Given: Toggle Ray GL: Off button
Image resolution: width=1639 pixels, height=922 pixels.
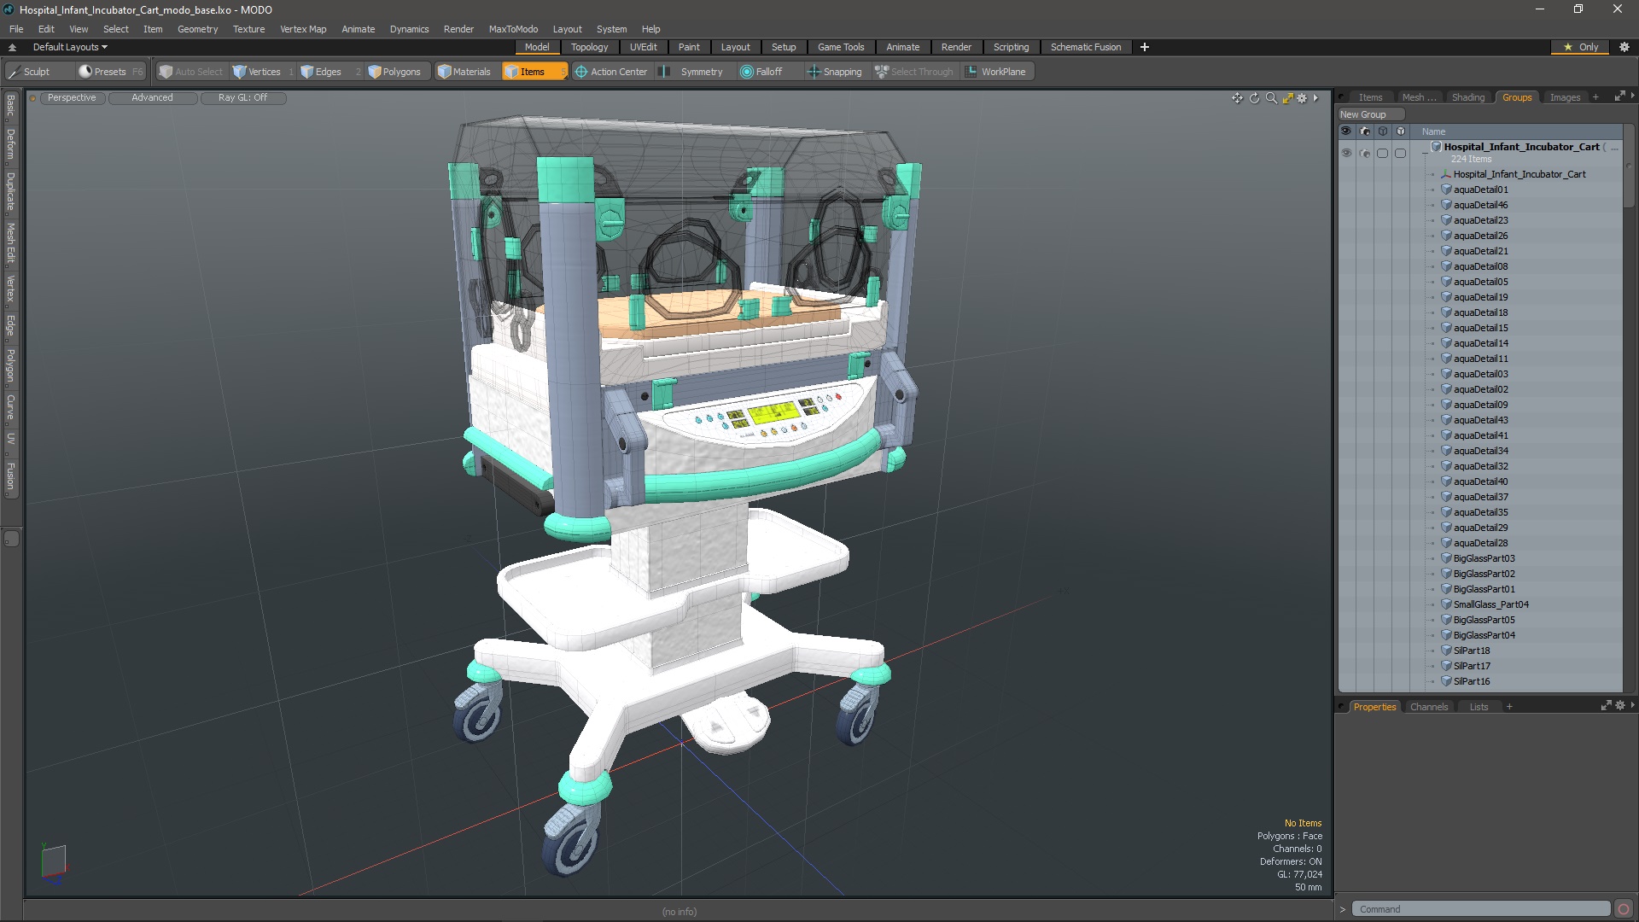Looking at the screenshot, I should tap(242, 98).
